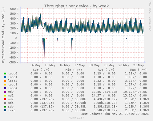The width and height of the screenshot is (153, 121).
Task: Click the md0 purple legend swatch
Action: click(5, 92)
